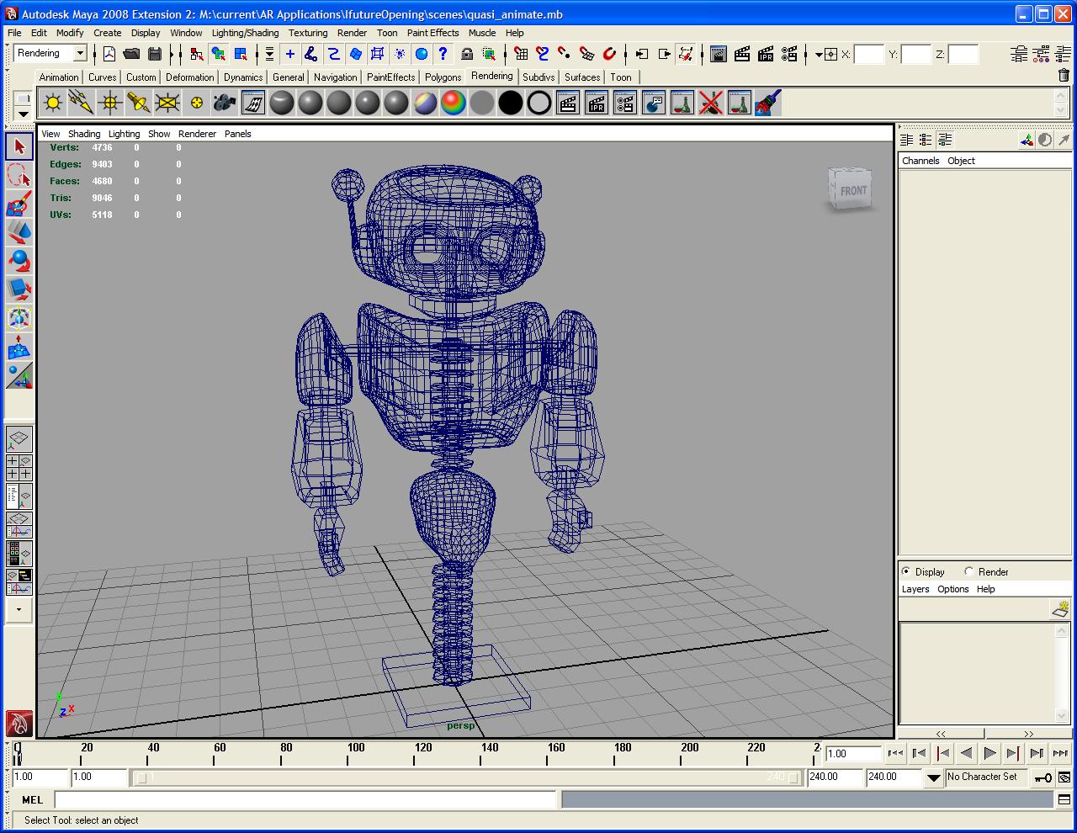Open the Render Settings window icon

(789, 54)
